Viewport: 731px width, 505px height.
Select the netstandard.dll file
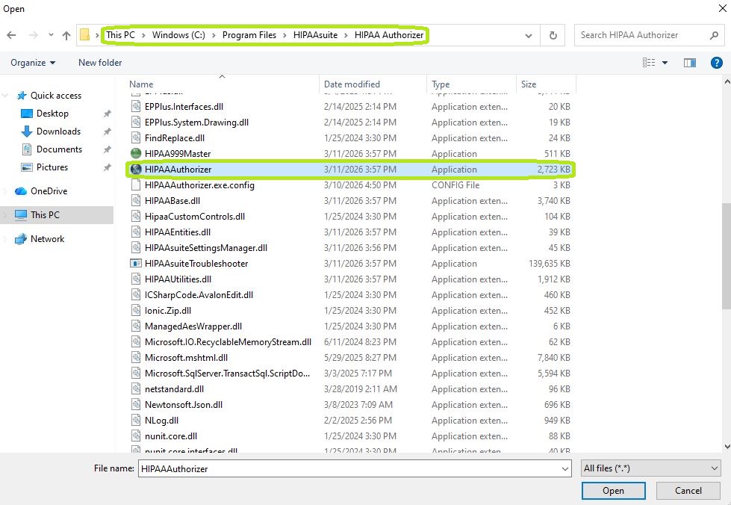click(x=174, y=389)
